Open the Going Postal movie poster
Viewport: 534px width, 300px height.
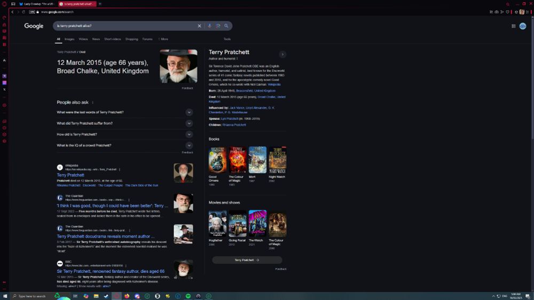coord(238,224)
